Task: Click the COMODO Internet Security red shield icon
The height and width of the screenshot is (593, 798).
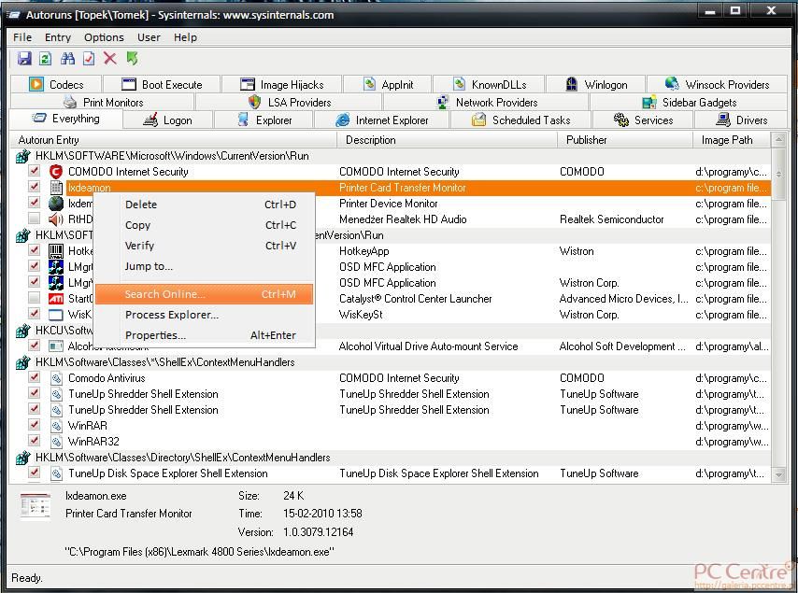Action: pyautogui.click(x=55, y=172)
